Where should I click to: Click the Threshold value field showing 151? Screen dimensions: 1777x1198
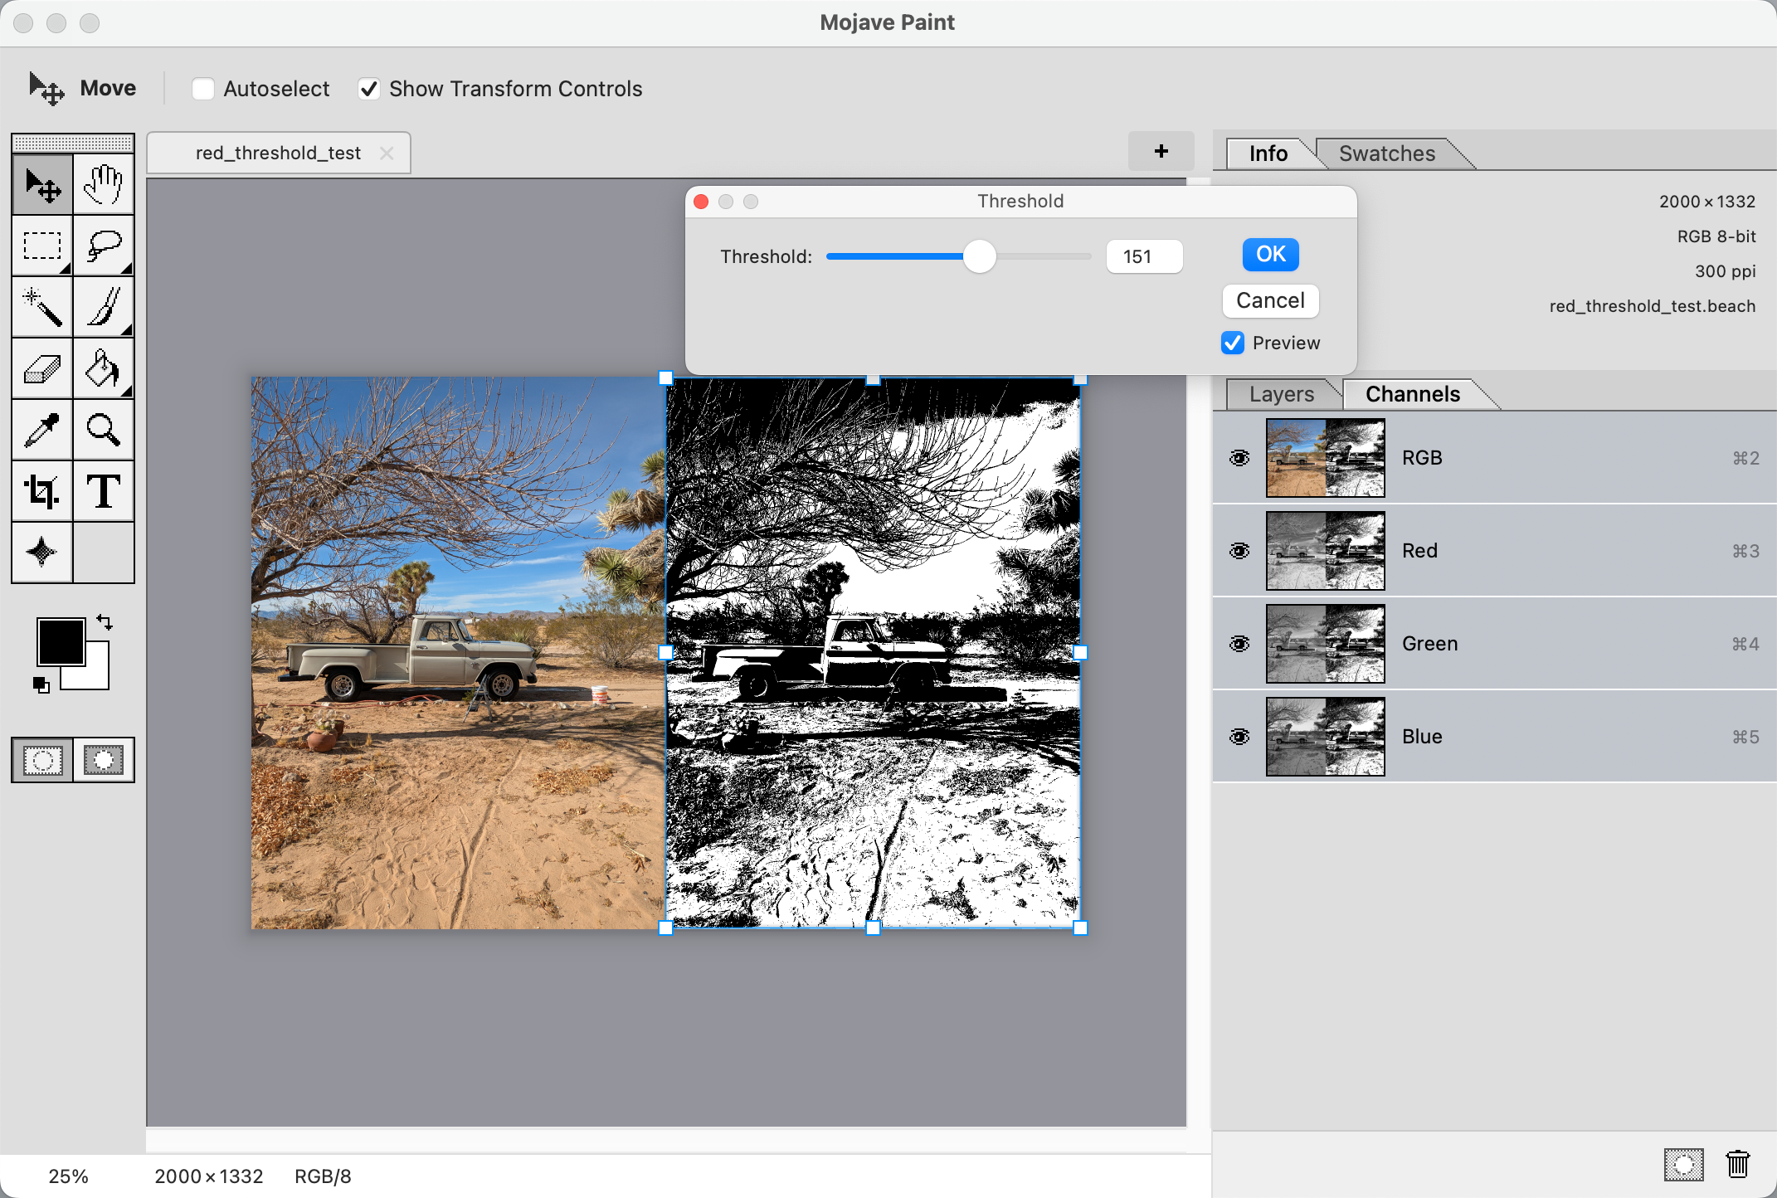[1144, 256]
